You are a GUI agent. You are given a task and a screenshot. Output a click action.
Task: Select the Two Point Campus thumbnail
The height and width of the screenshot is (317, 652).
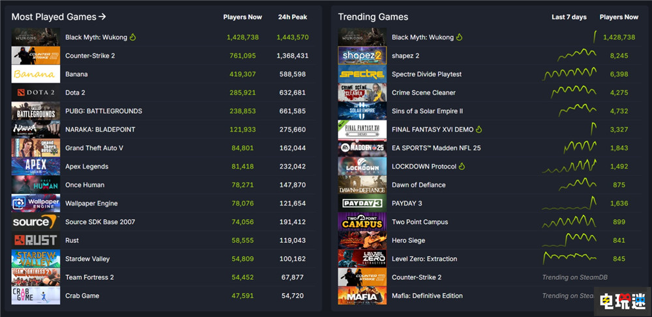pyautogui.click(x=362, y=222)
